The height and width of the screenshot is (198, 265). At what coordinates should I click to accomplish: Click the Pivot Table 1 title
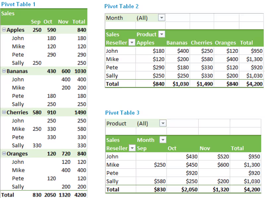tap(19, 4)
